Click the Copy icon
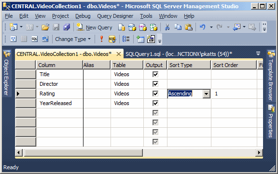 (178, 27)
